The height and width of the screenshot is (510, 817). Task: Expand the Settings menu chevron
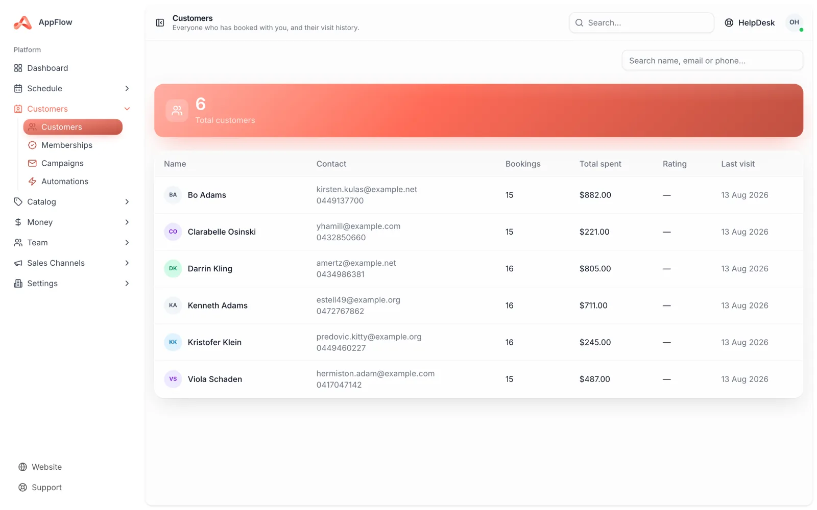coord(127,283)
